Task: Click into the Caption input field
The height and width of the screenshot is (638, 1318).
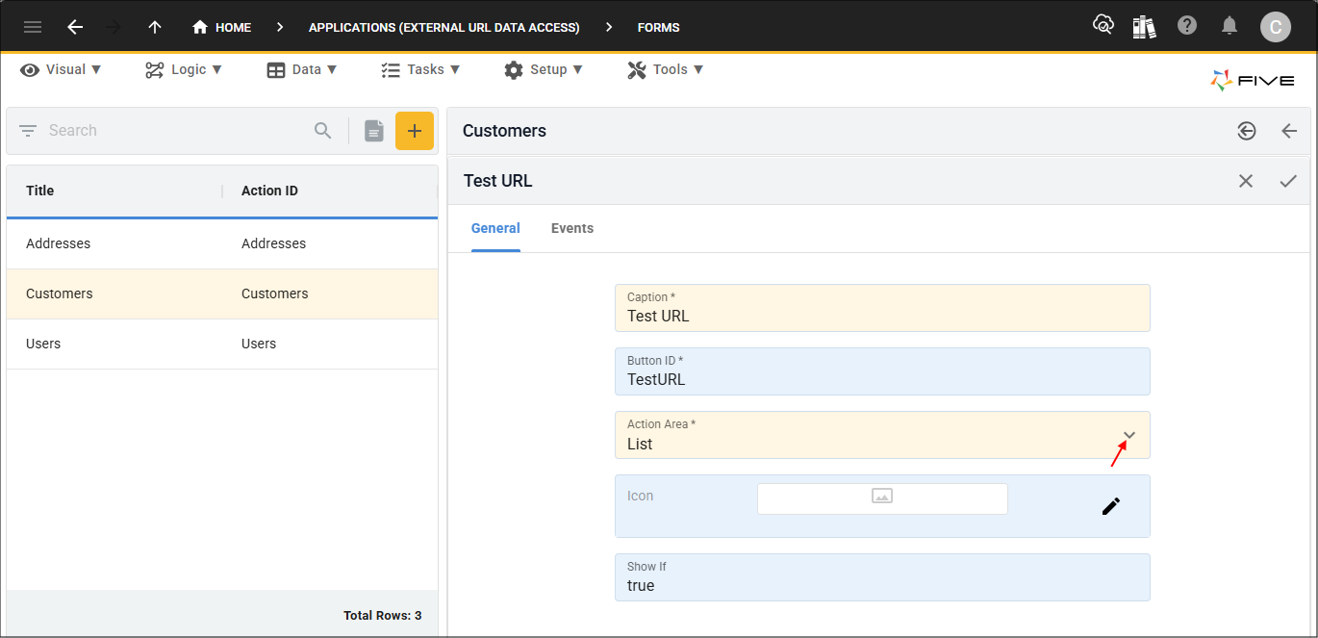Action: click(x=882, y=316)
